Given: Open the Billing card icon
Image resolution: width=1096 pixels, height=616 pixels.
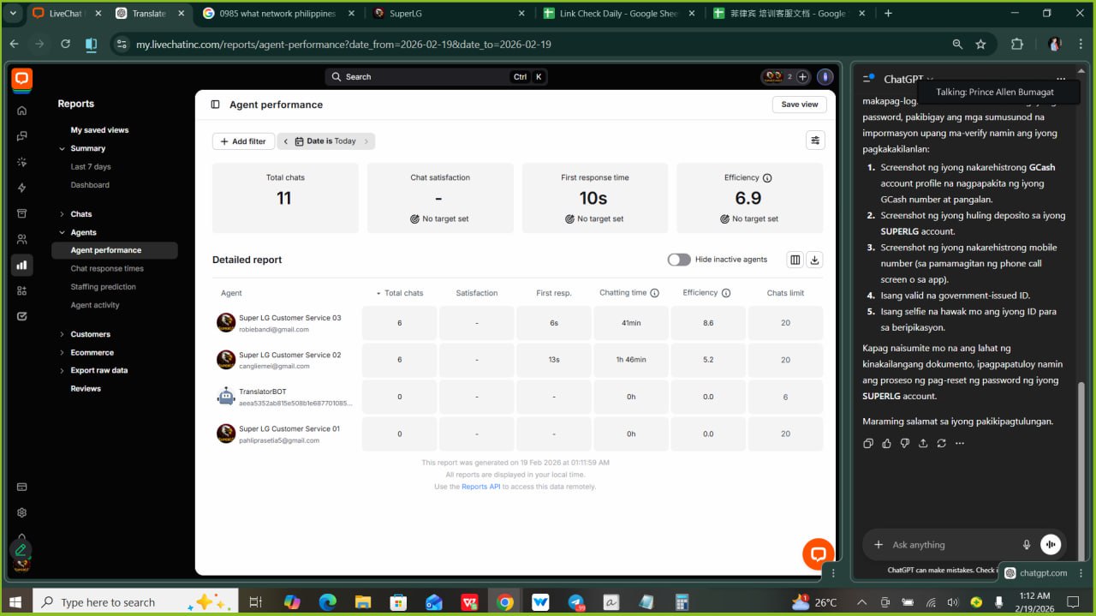Looking at the screenshot, I should [22, 487].
